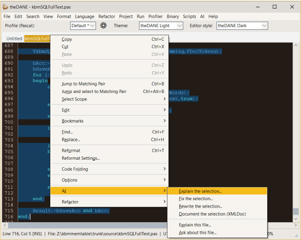
Task: Click 'Result:=bHaveAcc and bAcc;' code line
Action: 71,211
